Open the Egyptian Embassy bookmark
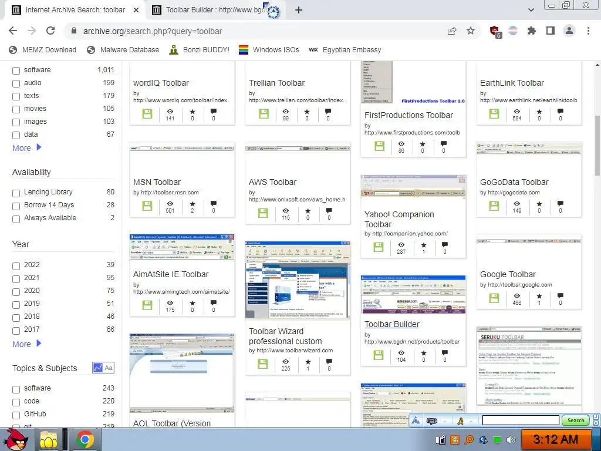Viewport: 601px width, 451px height. (x=345, y=50)
